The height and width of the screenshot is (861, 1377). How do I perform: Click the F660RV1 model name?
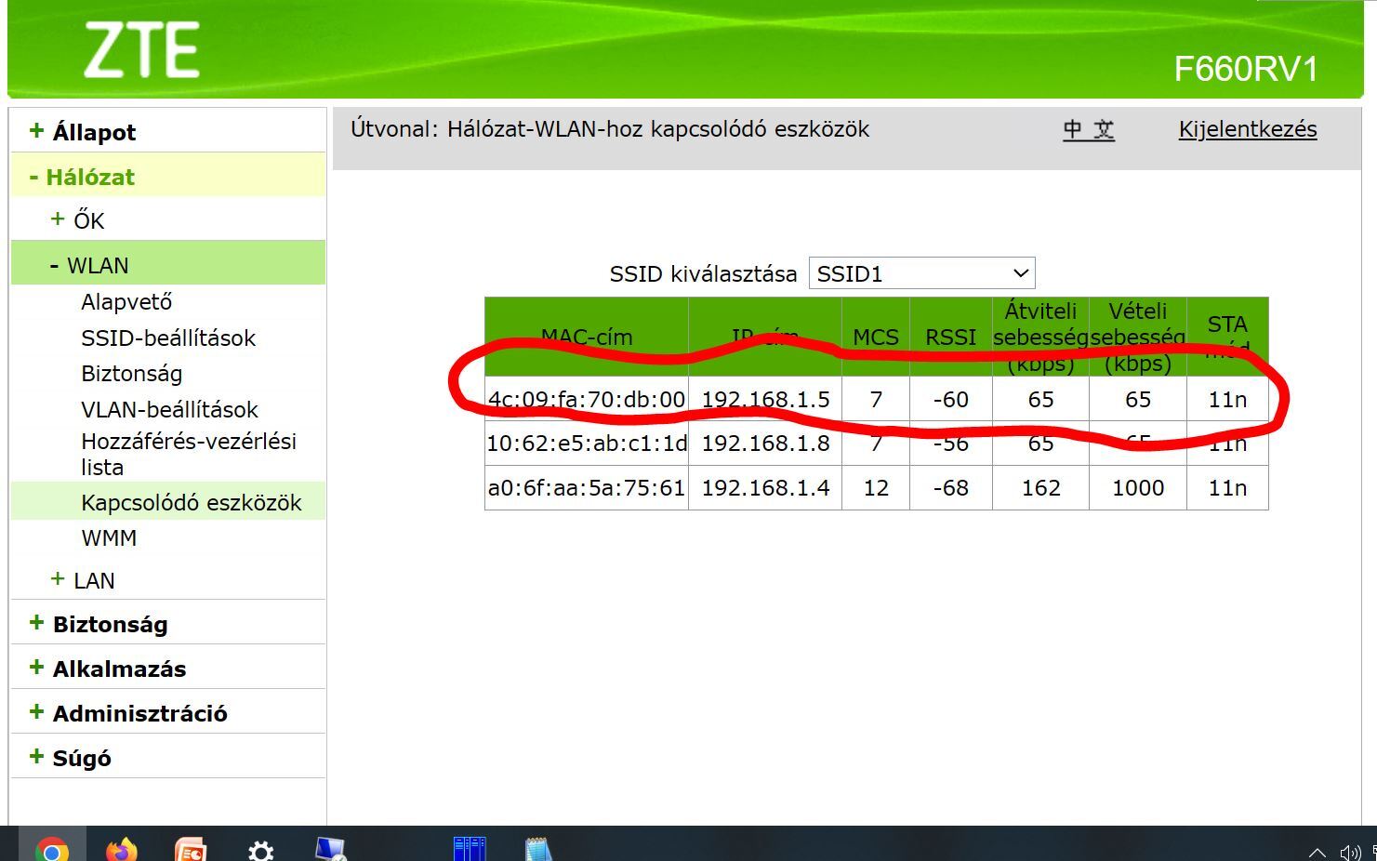pyautogui.click(x=1246, y=69)
